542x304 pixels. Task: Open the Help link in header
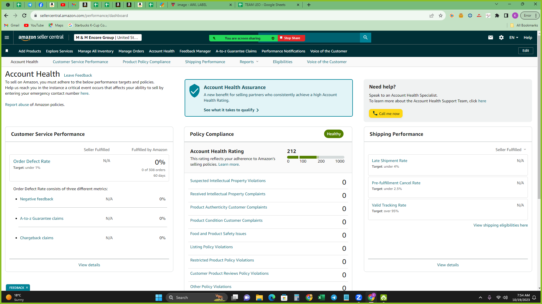click(528, 37)
